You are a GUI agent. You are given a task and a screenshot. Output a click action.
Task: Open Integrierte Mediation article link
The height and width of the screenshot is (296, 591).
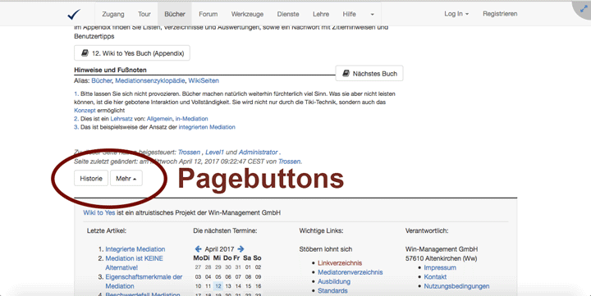point(135,249)
